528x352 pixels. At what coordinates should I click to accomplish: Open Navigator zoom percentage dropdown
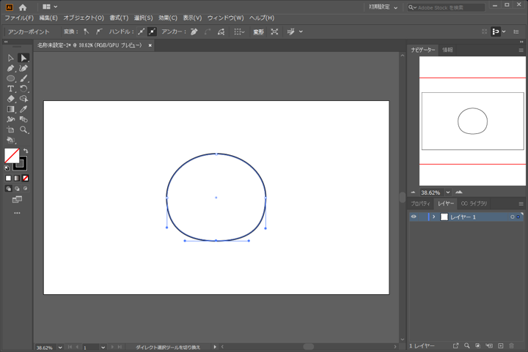click(x=448, y=192)
